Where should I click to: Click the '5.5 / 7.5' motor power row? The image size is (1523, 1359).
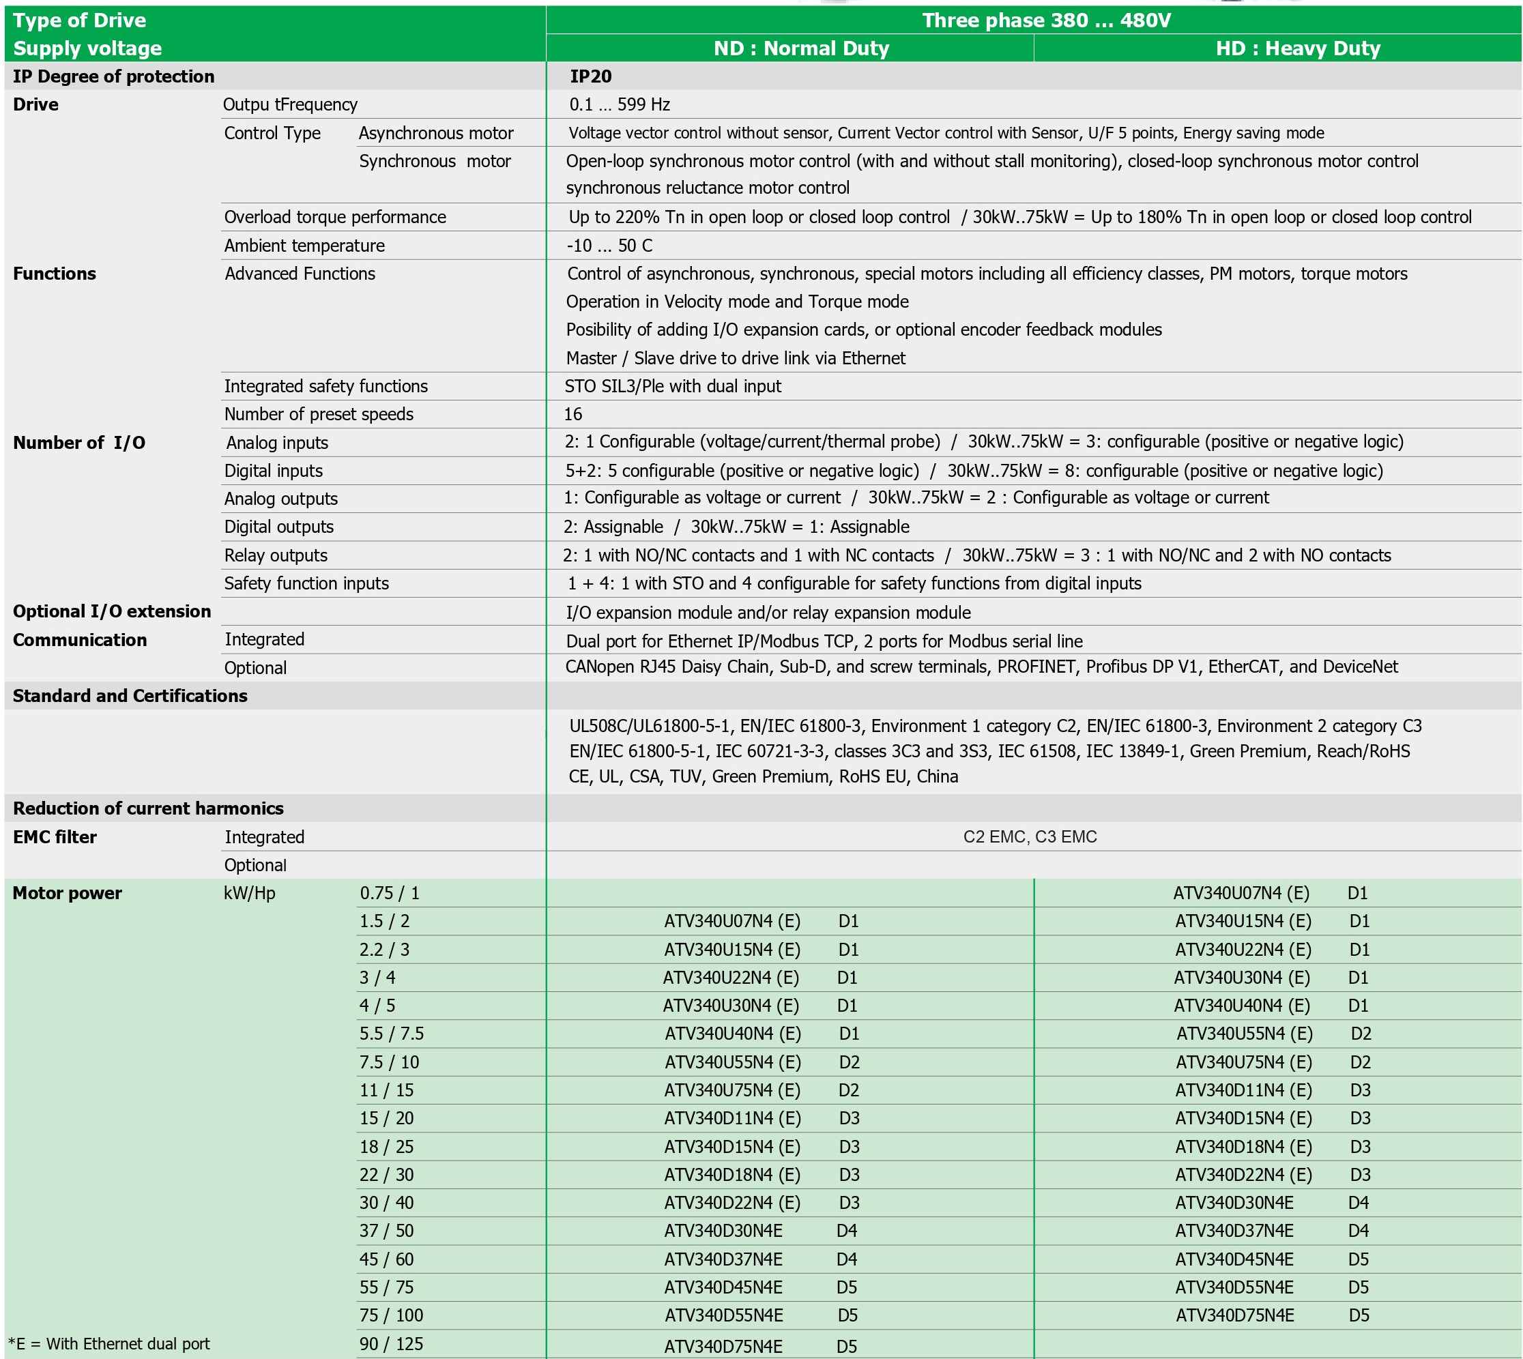392,1034
